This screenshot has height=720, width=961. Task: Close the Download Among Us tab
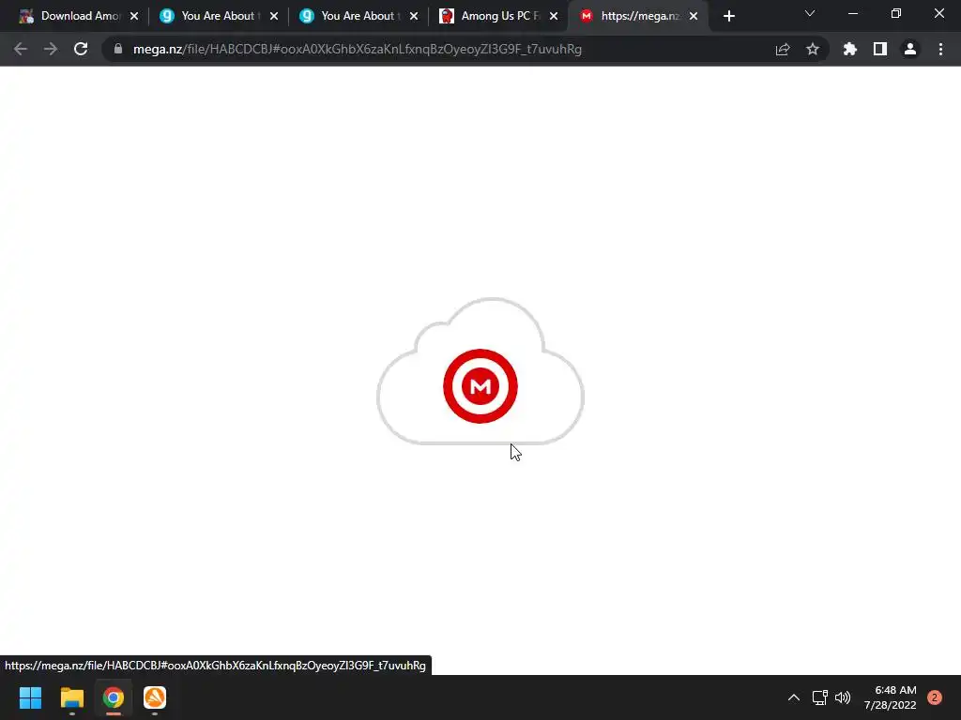(134, 16)
